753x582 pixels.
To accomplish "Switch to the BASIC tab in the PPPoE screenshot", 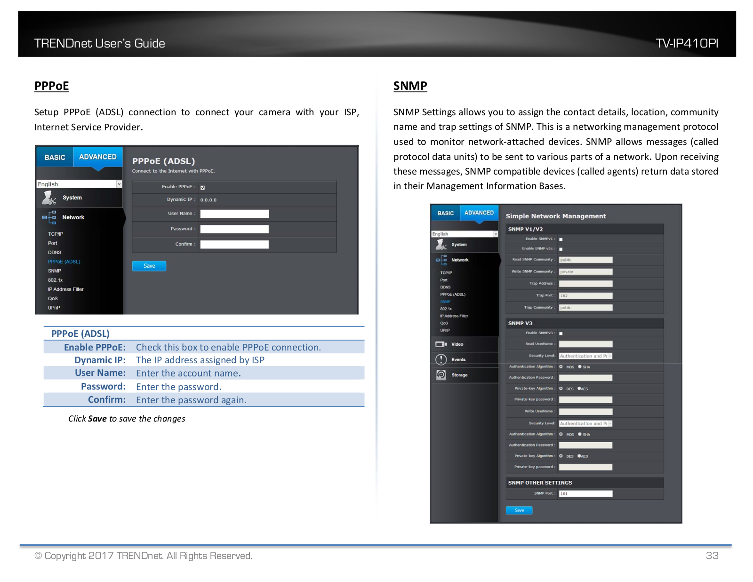I will [x=55, y=157].
